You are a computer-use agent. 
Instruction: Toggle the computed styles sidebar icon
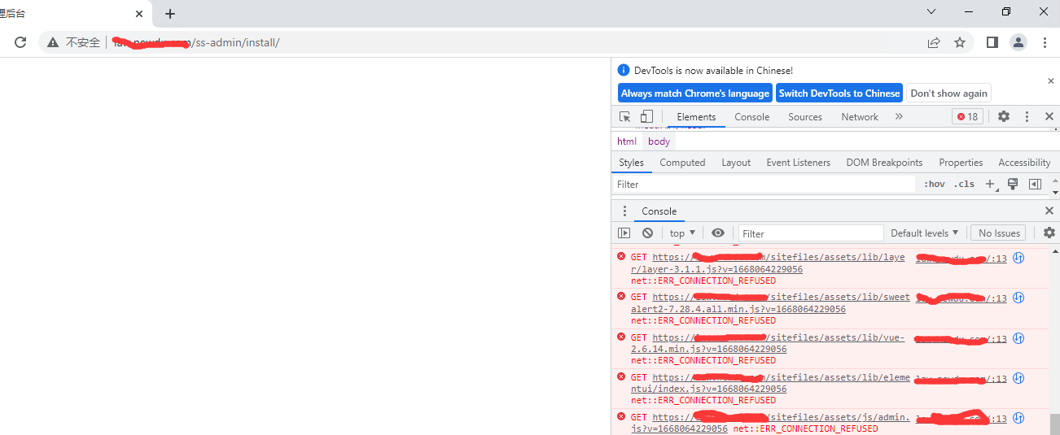tap(1035, 185)
